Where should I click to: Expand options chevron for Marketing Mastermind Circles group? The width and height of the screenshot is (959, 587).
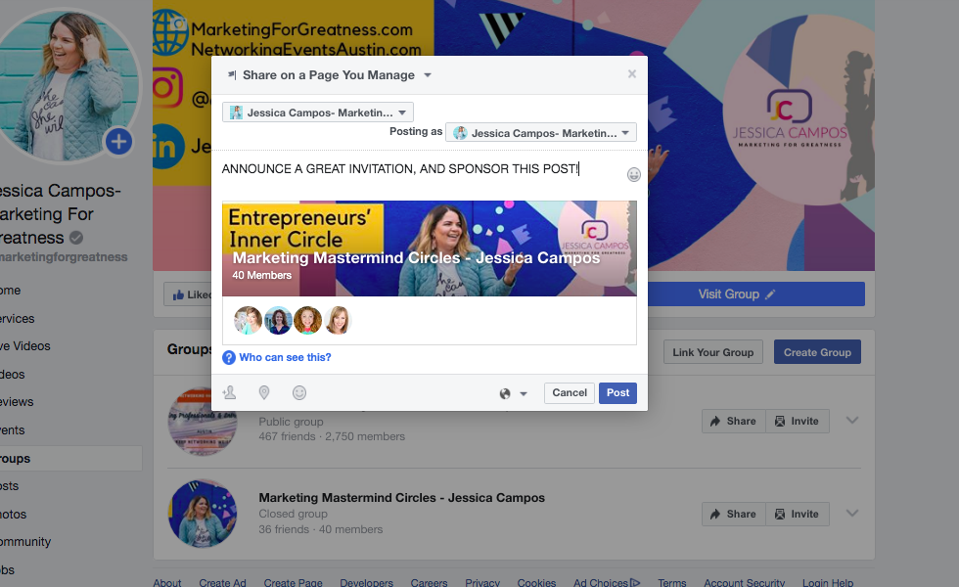852,513
